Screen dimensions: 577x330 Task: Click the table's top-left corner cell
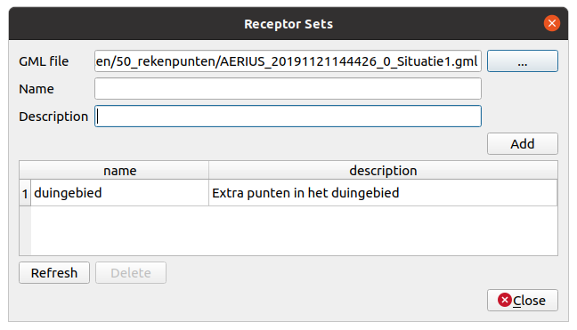(25, 171)
